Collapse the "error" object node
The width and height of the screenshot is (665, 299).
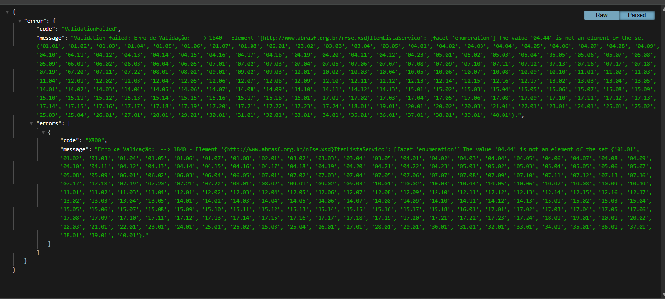[x=20, y=21]
